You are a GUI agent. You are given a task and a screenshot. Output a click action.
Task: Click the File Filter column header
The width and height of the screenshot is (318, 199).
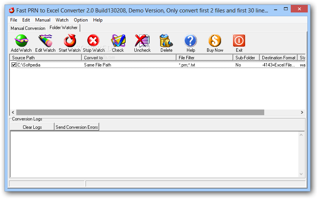204,58
